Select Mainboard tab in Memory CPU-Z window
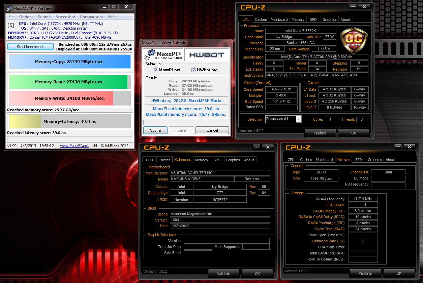The width and height of the screenshot is (423, 283). [324, 160]
